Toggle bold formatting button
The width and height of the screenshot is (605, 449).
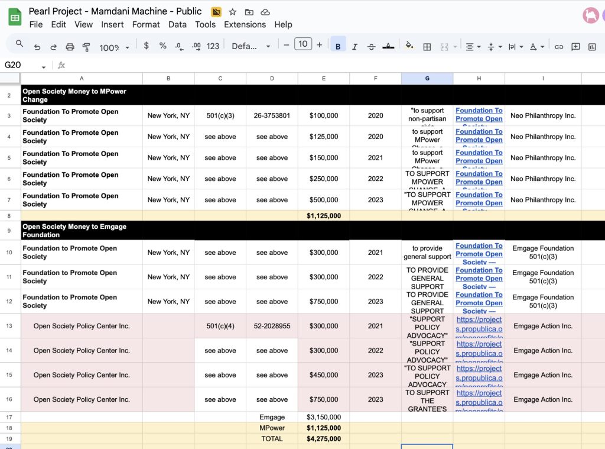338,47
